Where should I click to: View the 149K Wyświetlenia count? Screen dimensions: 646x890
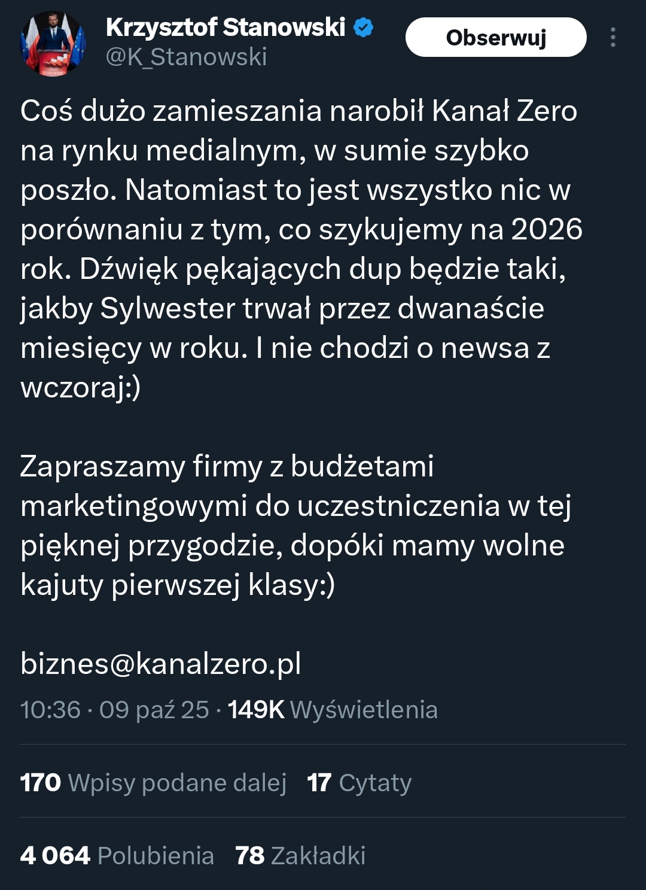333,710
